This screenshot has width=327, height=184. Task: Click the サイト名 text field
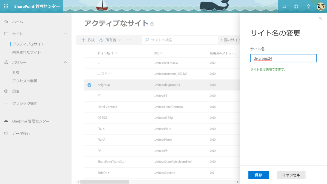click(x=283, y=58)
